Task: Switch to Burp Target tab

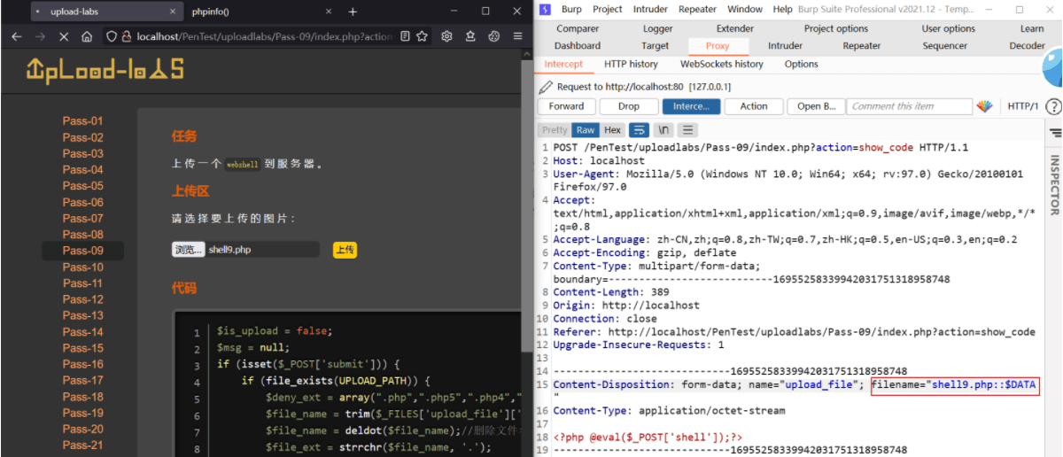Action: [656, 46]
